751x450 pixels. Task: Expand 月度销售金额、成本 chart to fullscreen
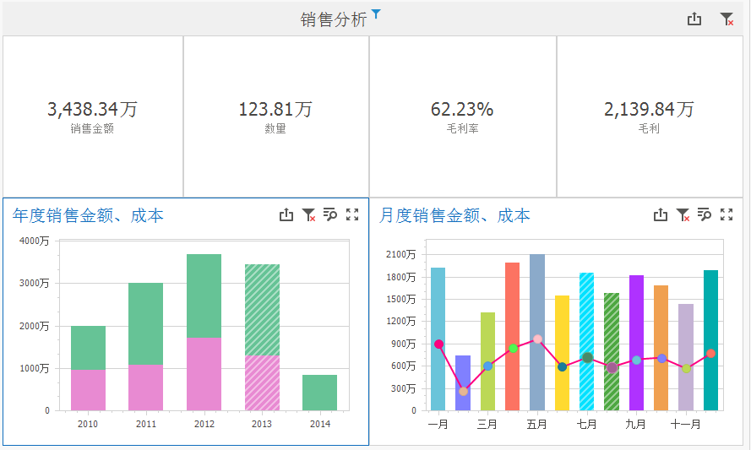point(727,215)
